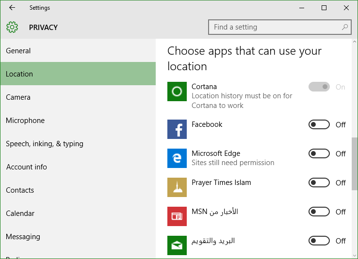Click the vertical scrollbar thumb
This screenshot has height=259, width=358.
click(x=355, y=164)
